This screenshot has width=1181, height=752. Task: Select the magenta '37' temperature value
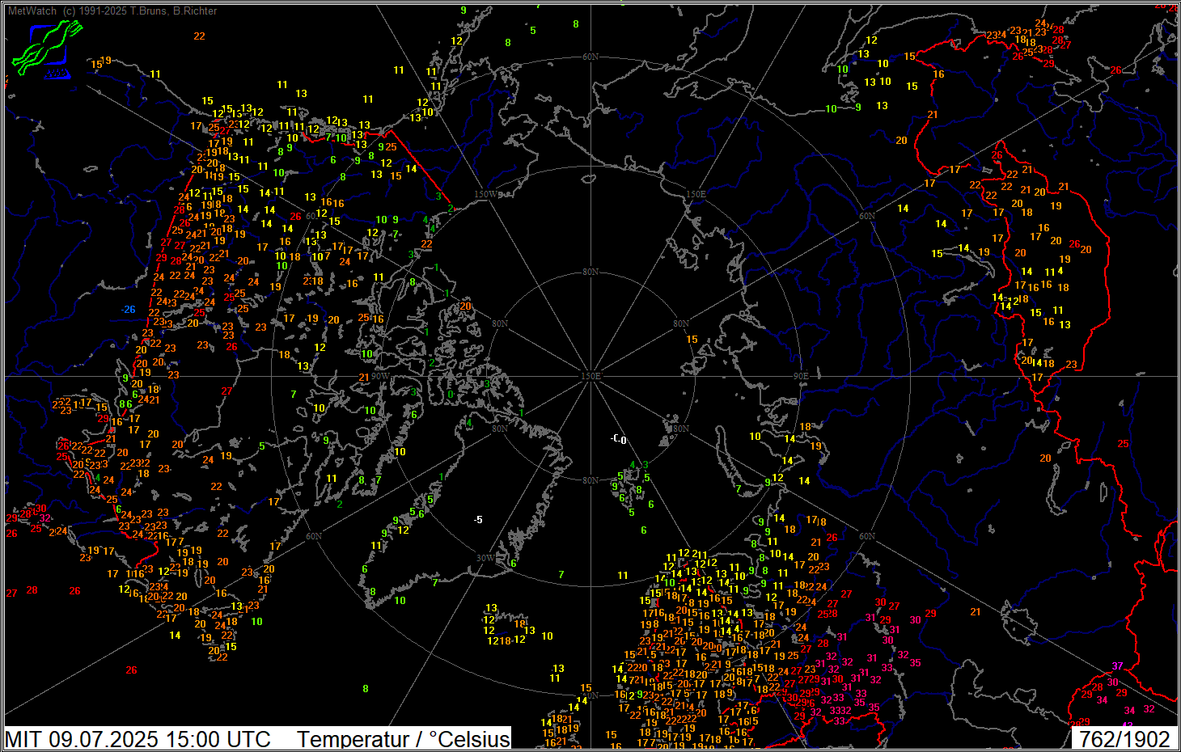(x=1118, y=666)
